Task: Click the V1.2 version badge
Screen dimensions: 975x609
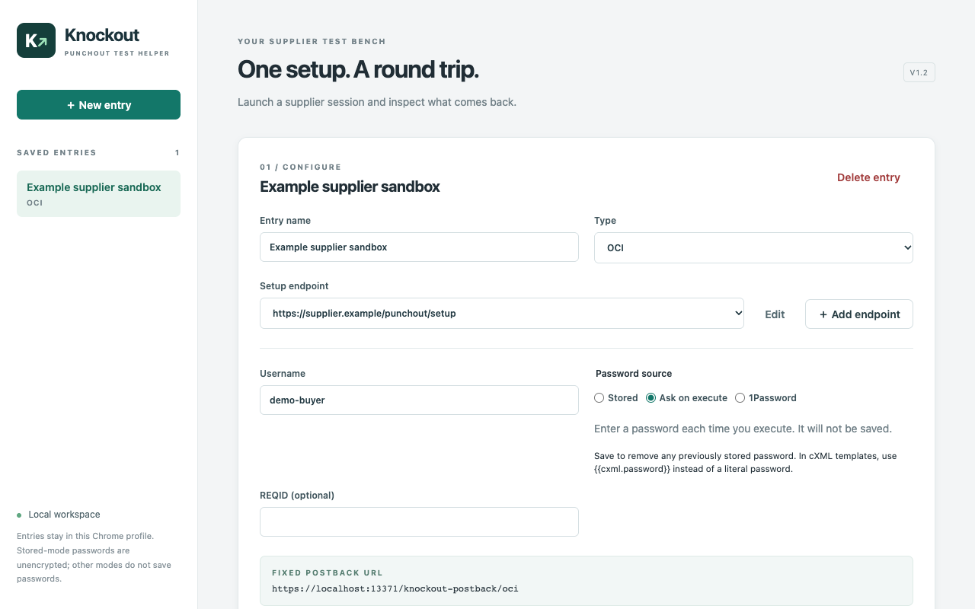Action: (919, 72)
